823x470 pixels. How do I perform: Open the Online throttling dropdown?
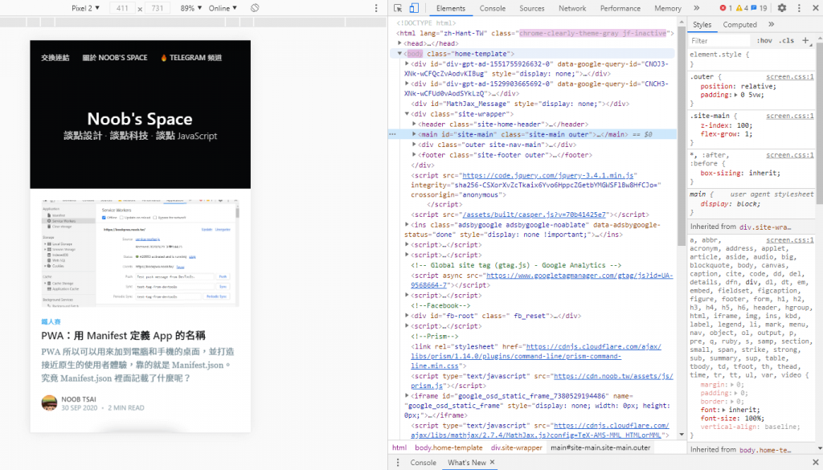(x=223, y=8)
